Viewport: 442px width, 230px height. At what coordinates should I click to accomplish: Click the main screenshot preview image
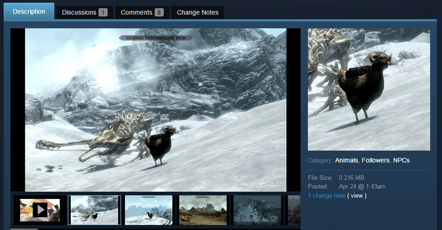156,110
